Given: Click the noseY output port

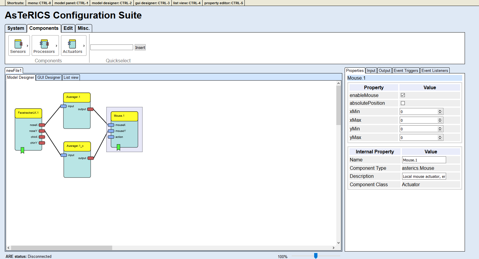Looking at the screenshot, I should pyautogui.click(x=42, y=131).
